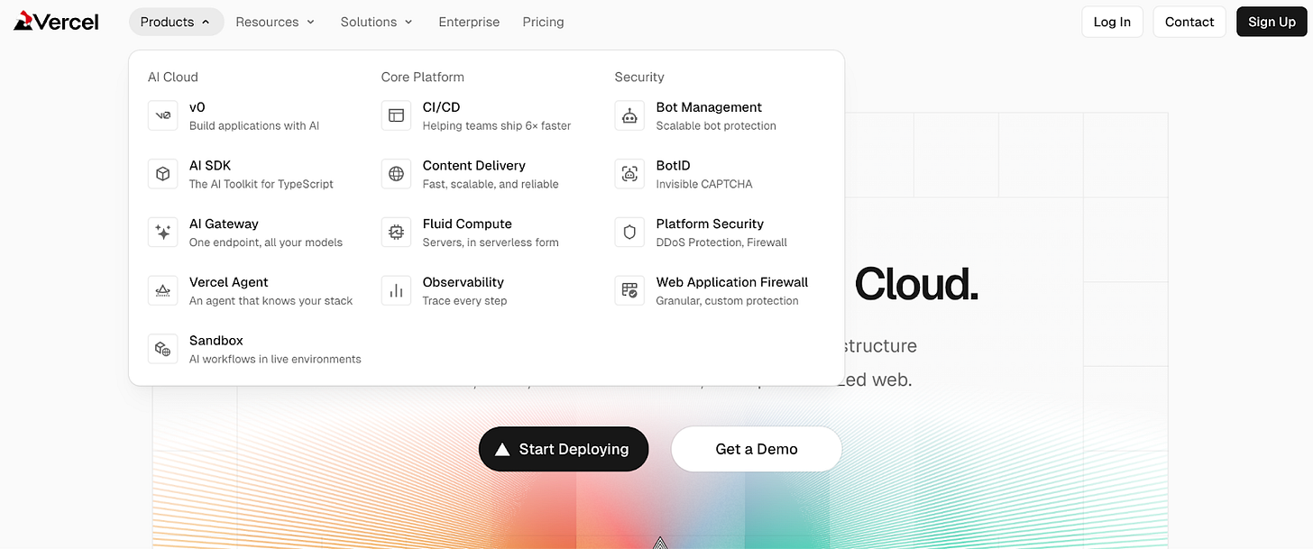This screenshot has height=549, width=1313.
Task: Click the Platform Security shield icon
Action: 629,233
